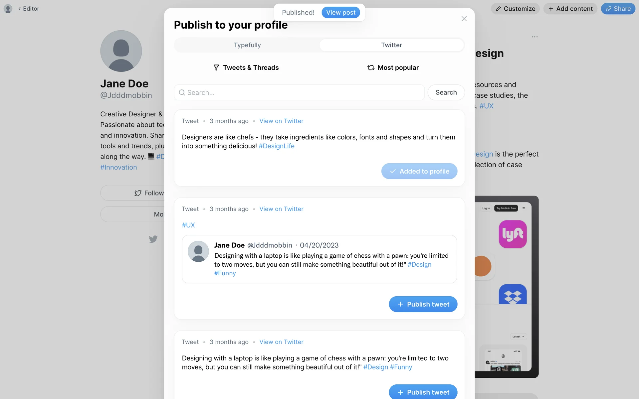Publish the #UX quote tweet

pos(423,304)
